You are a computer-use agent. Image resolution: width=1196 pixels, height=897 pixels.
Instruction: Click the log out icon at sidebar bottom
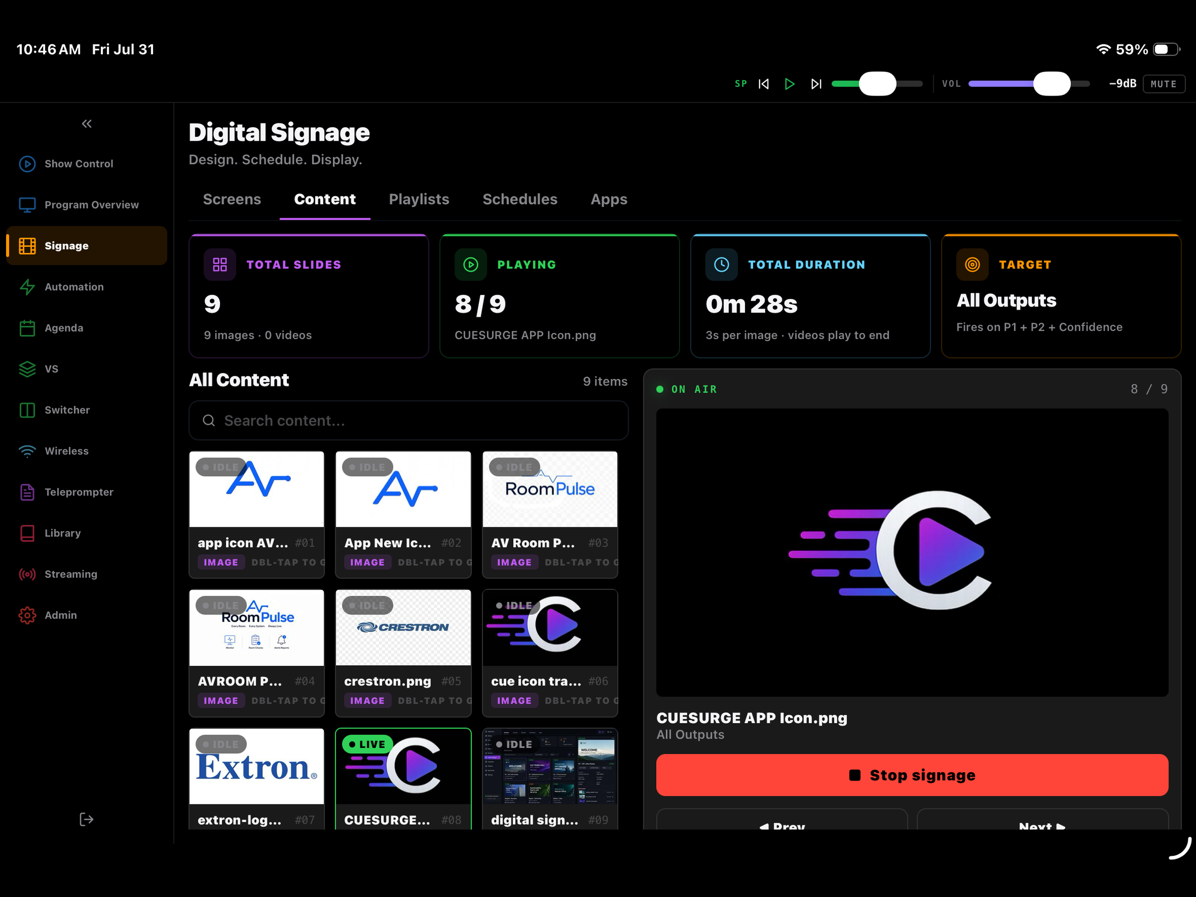(86, 820)
